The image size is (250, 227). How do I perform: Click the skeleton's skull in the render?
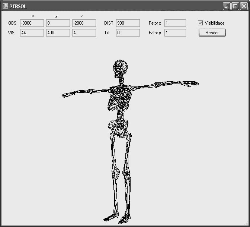(x=120, y=68)
